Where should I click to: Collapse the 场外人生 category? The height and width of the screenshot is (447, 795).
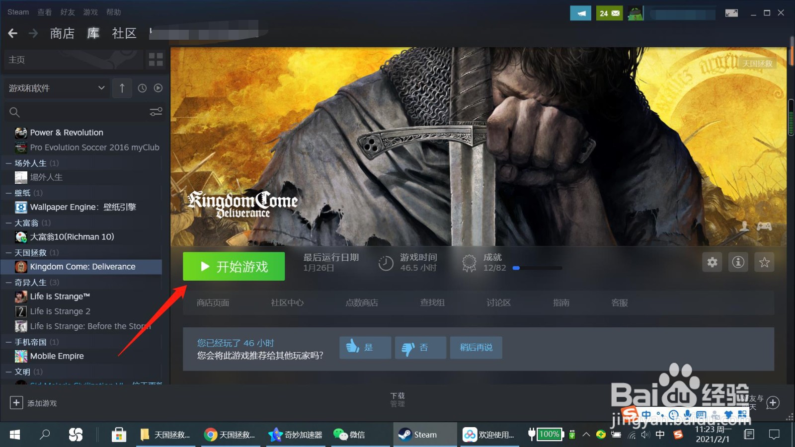click(x=9, y=163)
